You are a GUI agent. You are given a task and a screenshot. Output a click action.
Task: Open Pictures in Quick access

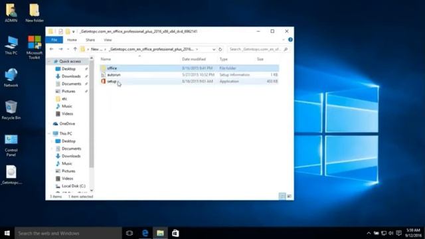68,92
